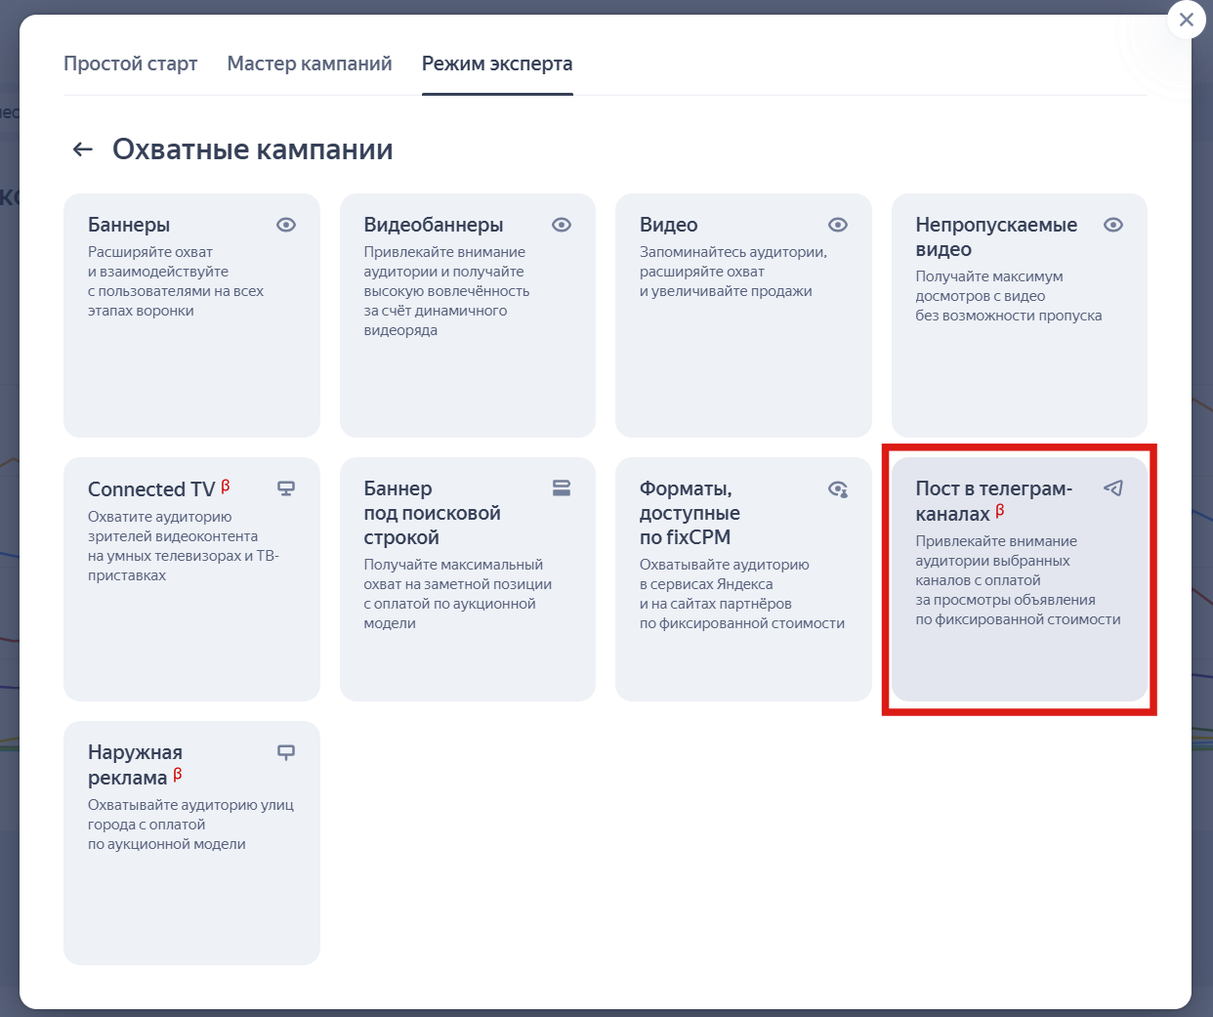Open the Режим эксперта tab

[497, 63]
